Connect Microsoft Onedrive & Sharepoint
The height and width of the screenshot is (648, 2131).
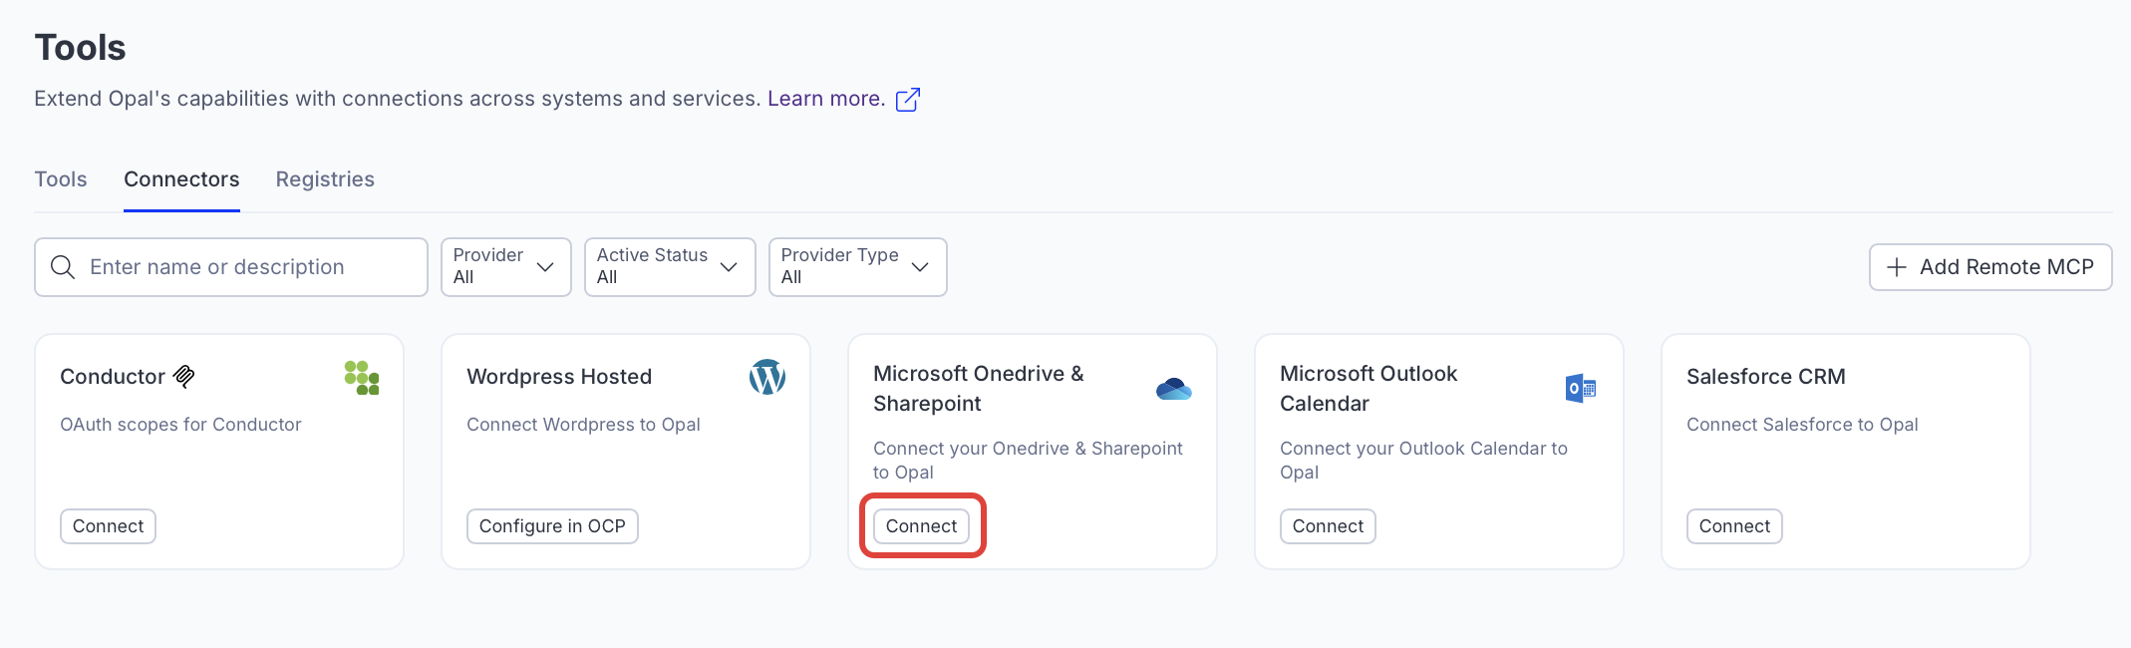(921, 526)
